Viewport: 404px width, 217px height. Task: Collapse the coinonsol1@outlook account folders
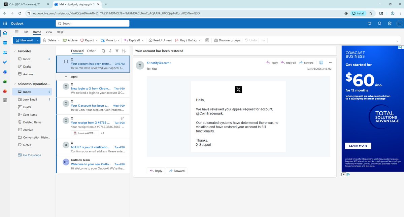click(x=14, y=84)
